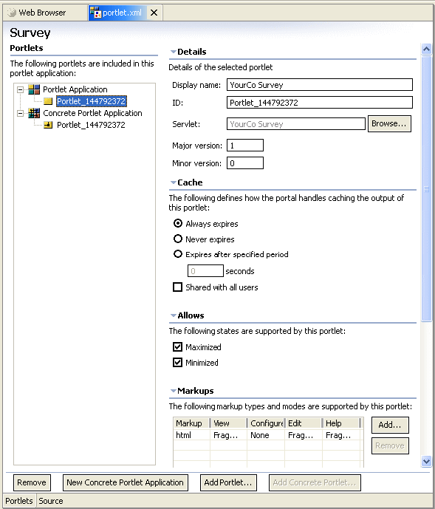The width and height of the screenshot is (435, 509).
Task: Click the Markup column header
Action: point(191,423)
